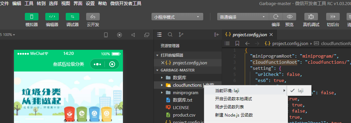The width and height of the screenshot is (351, 123).
Task: Show the explorer file list icon
Action: (x=159, y=35)
